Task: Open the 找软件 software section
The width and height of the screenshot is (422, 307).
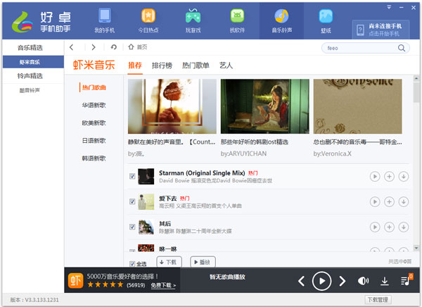Action: pyautogui.click(x=237, y=21)
